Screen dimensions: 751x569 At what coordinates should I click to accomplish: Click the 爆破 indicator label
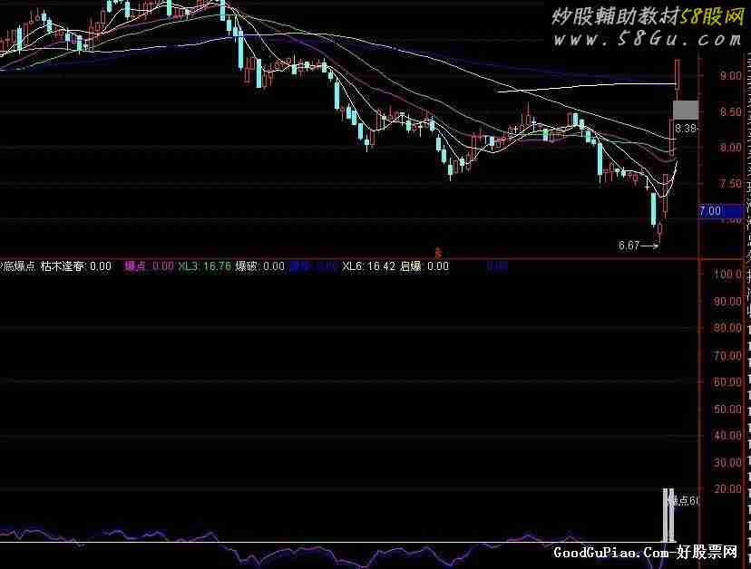tap(259, 266)
